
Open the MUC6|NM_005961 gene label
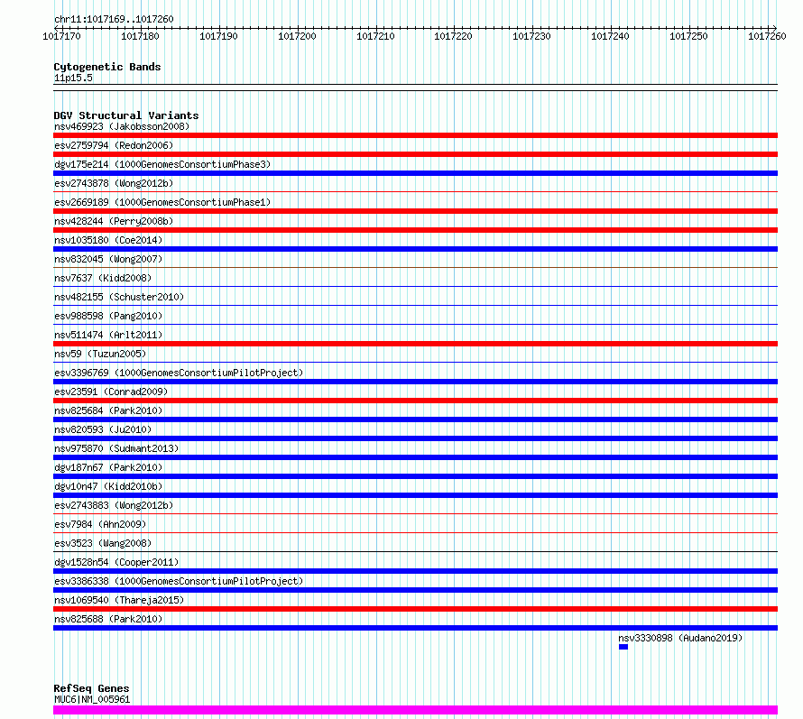pos(92,699)
